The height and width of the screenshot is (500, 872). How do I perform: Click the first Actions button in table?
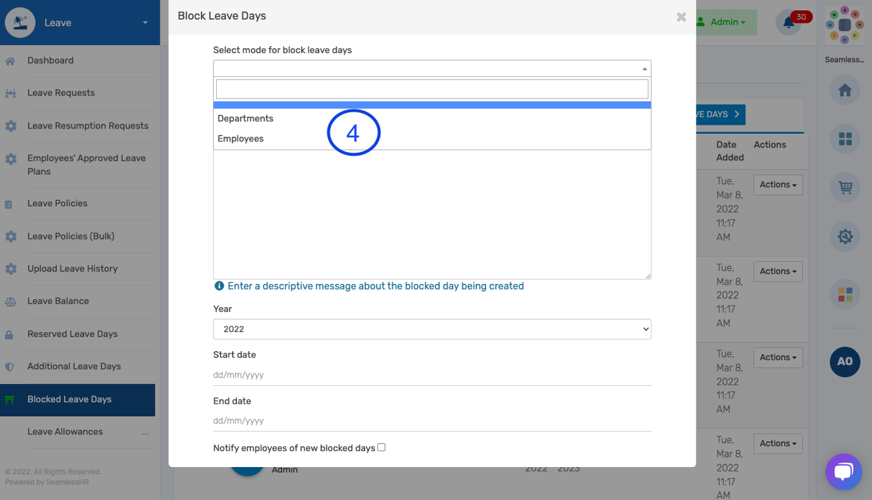pyautogui.click(x=778, y=185)
